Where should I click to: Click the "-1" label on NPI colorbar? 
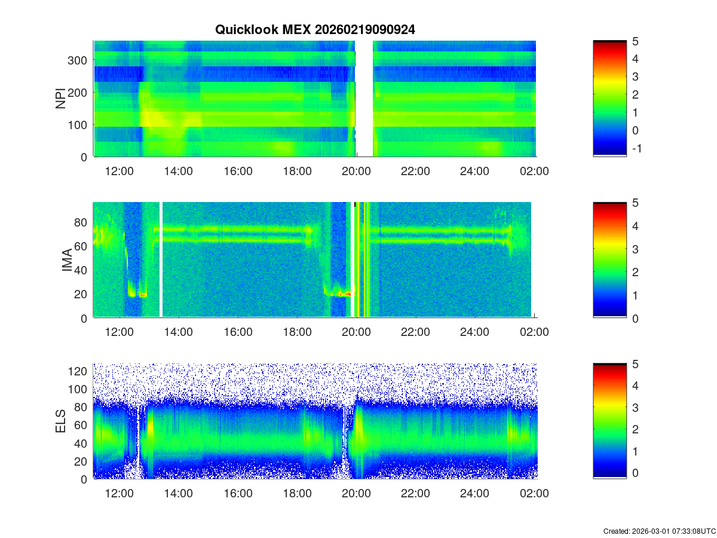[639, 149]
